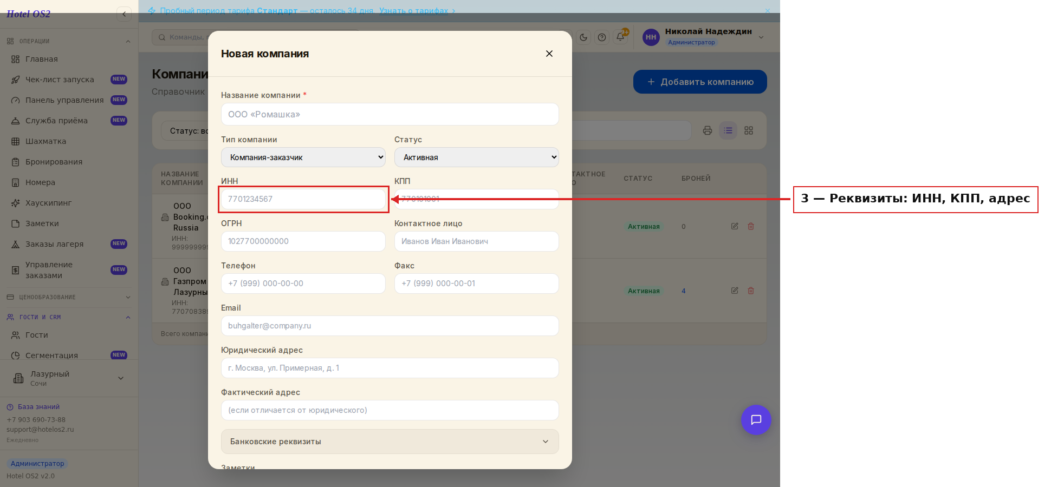Expand the Ценообразование sidebar section
Screen dimensions: 1051x487
(69, 297)
